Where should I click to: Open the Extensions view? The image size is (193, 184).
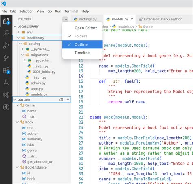coord(6,70)
